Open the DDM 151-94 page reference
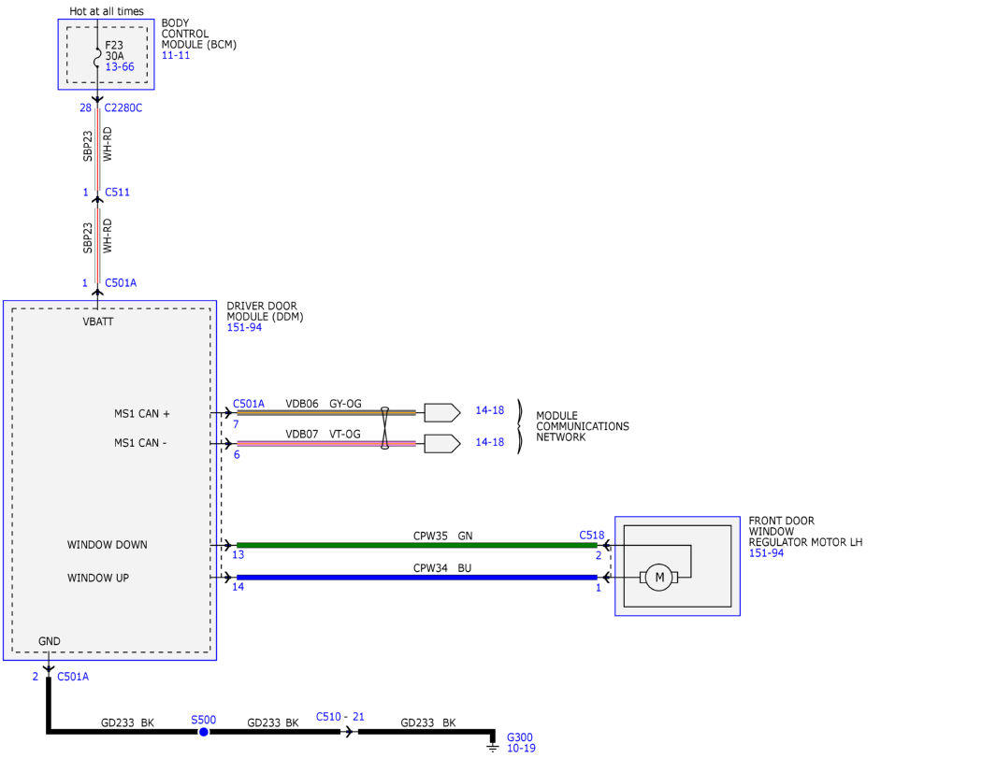This screenshot has width=982, height=758. pyautogui.click(x=244, y=327)
